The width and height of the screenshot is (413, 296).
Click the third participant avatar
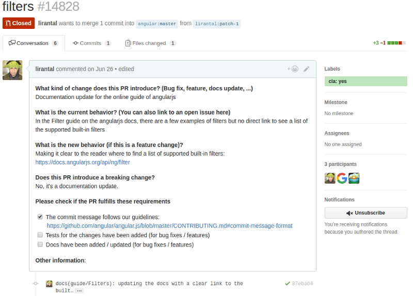click(354, 178)
